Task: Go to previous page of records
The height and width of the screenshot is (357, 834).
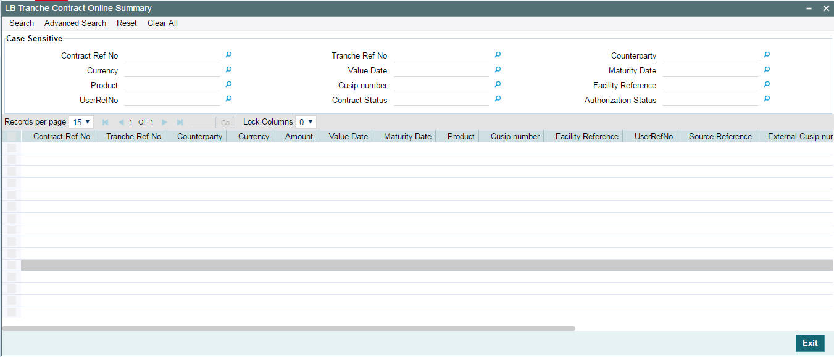Action: click(x=121, y=122)
